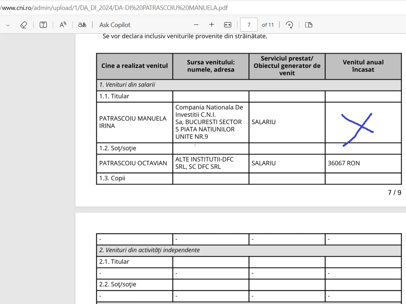Click Fit to width icon
The width and height of the screenshot is (406, 304).
[228, 25]
